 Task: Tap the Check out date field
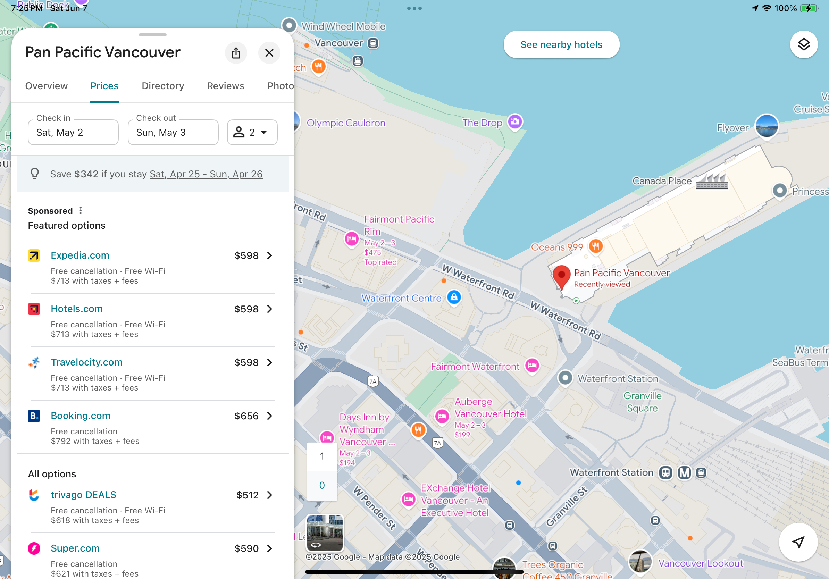[173, 132]
